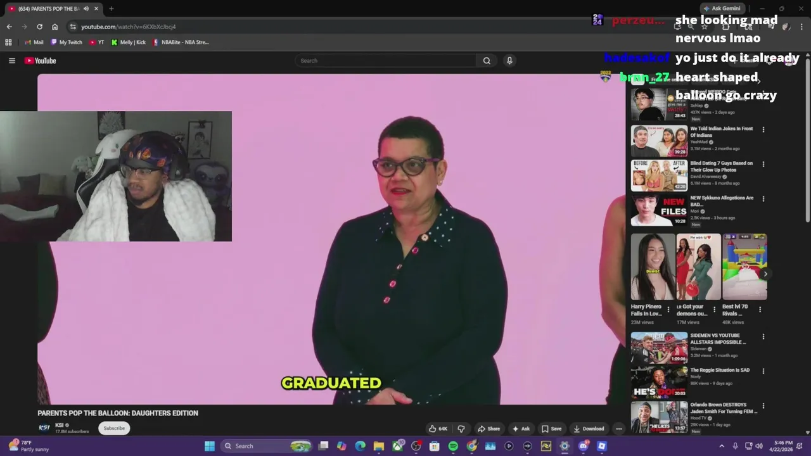Go to the YouTube home logo

pos(41,61)
